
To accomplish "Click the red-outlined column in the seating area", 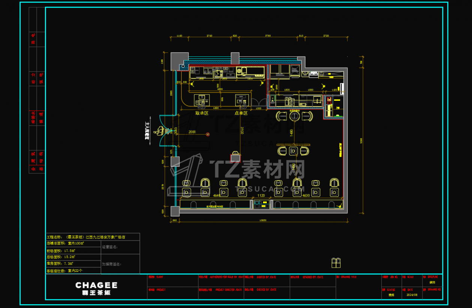I will [235, 158].
